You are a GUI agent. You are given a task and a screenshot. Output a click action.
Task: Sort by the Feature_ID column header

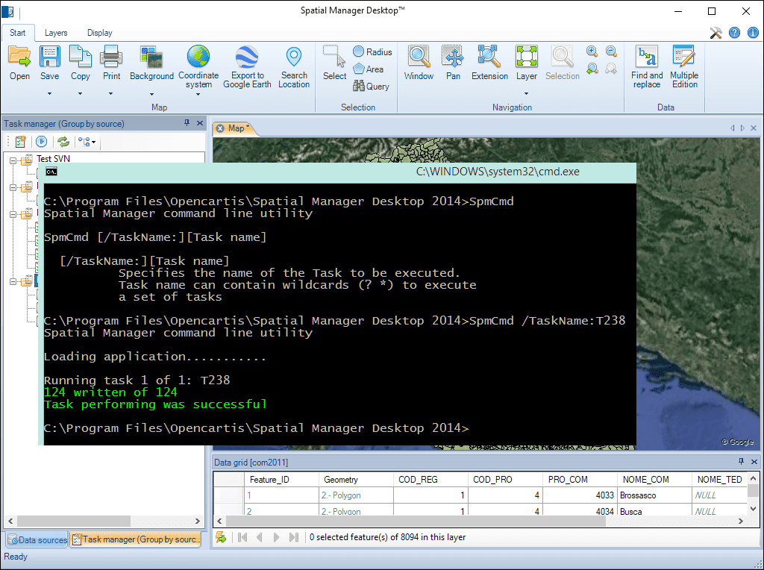point(281,480)
